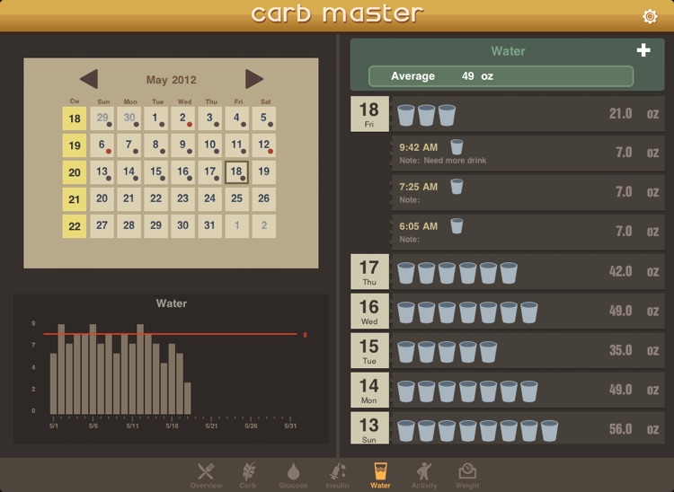Click the 35.0 oz total for Tuesday
The height and width of the screenshot is (492, 674).
pos(634,350)
